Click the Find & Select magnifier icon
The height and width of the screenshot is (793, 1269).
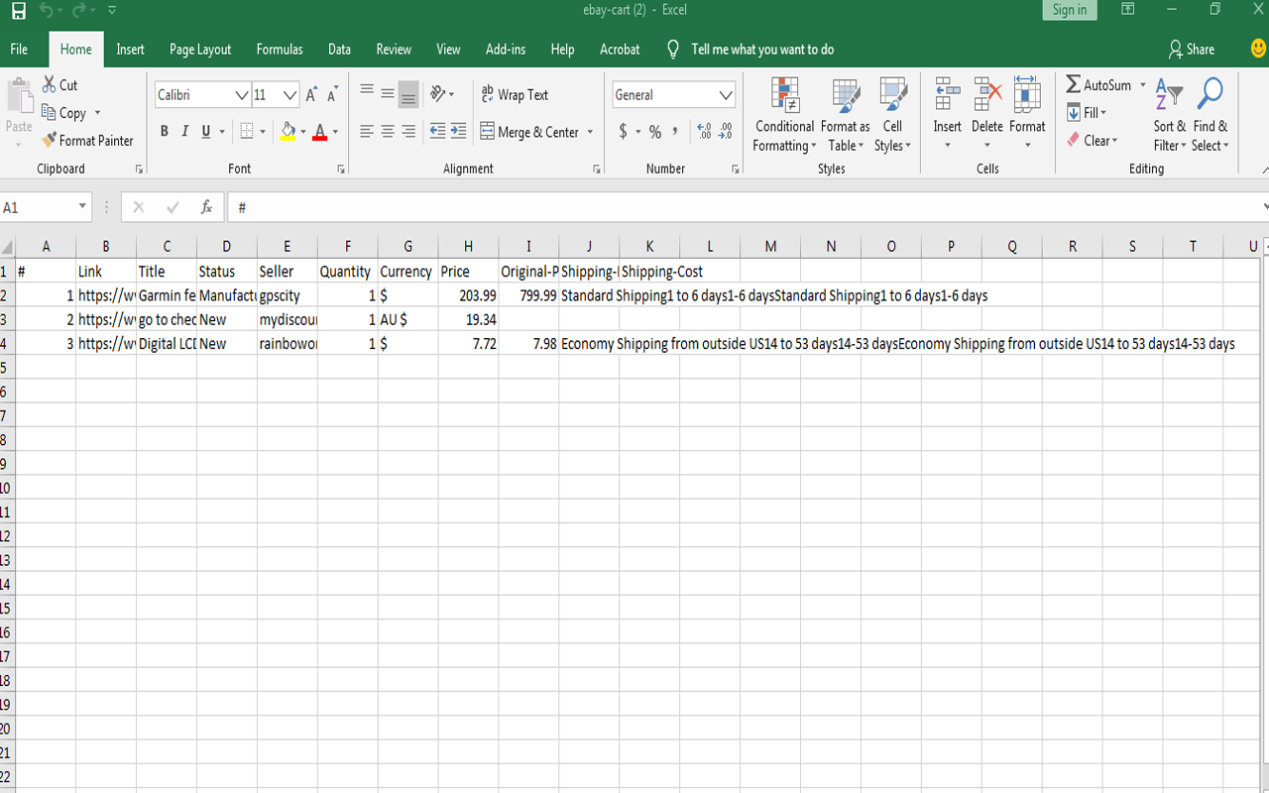[x=1210, y=95]
